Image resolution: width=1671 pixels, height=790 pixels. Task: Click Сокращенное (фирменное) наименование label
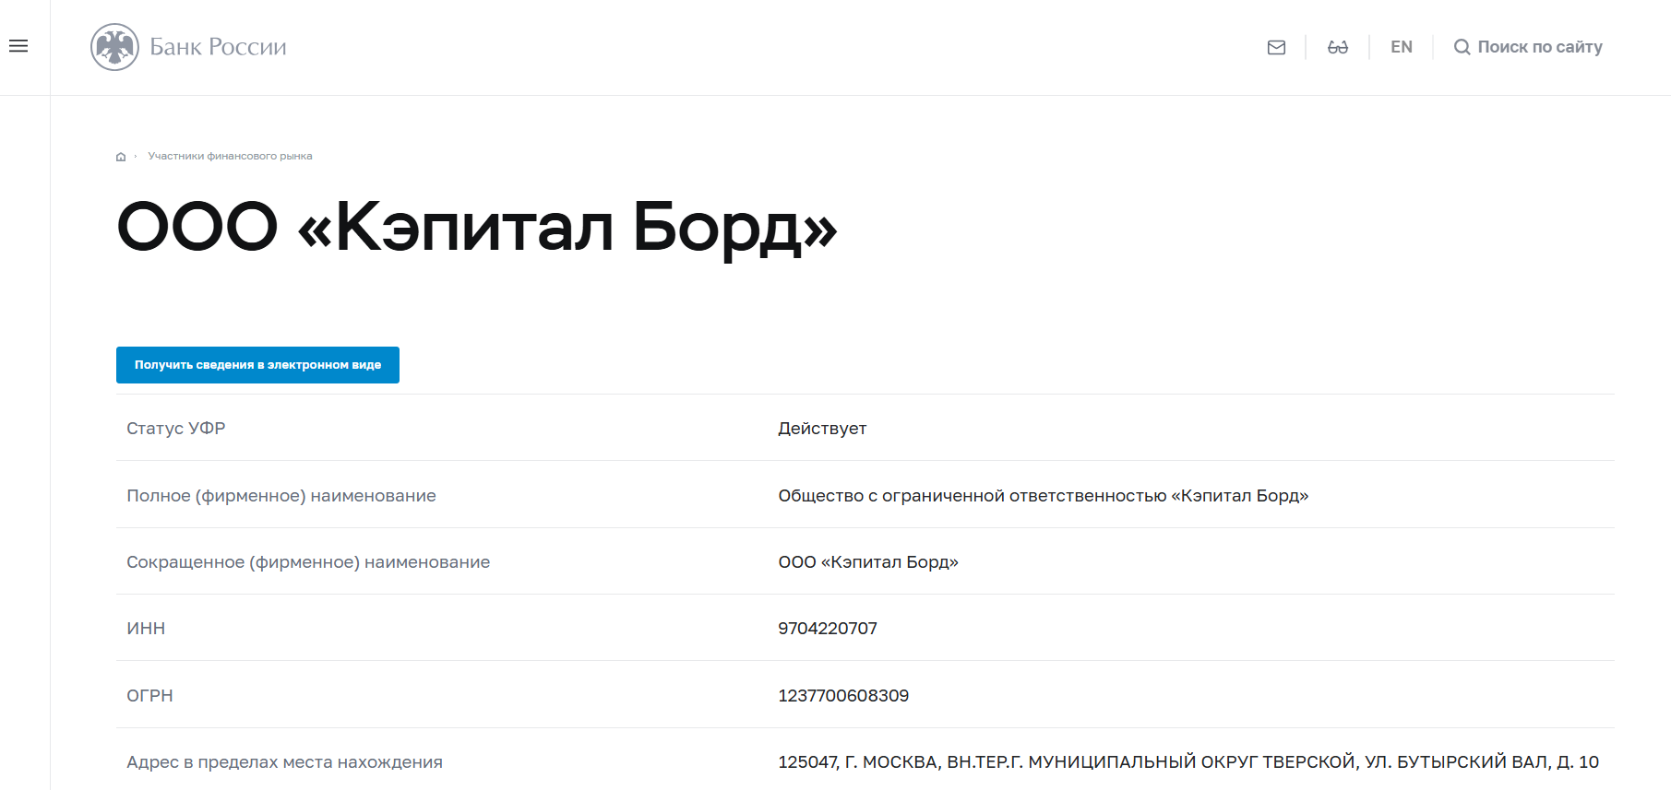coord(308,562)
